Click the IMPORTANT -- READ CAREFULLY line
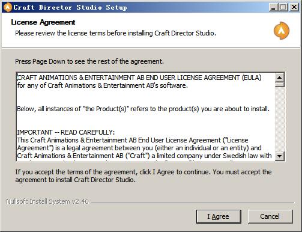Viewport: 302px width, 232px height. [x=66, y=132]
